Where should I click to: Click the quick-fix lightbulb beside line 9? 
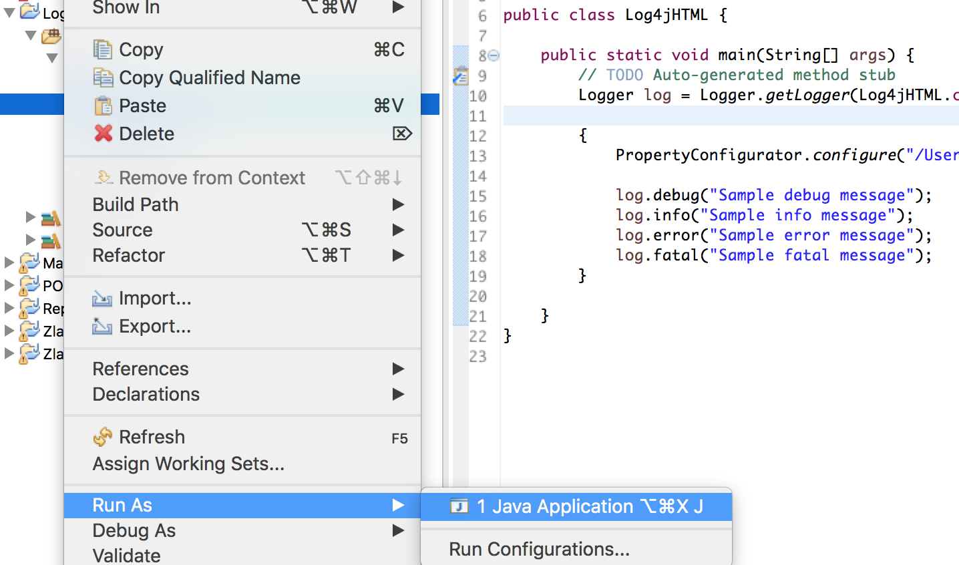coord(459,76)
